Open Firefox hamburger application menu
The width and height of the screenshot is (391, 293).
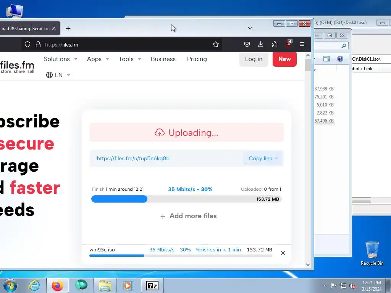(x=302, y=44)
